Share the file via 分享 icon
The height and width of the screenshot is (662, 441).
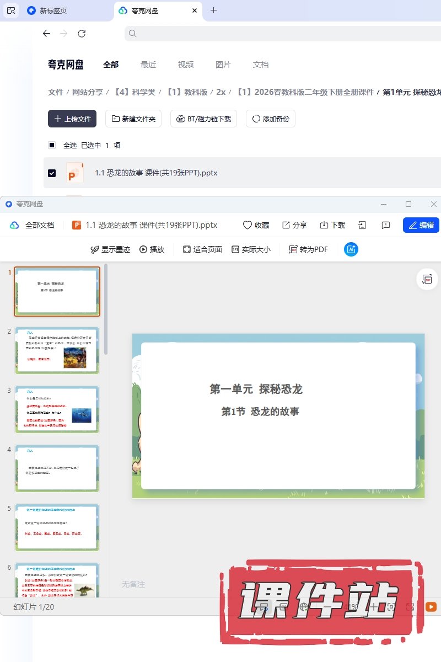pyautogui.click(x=286, y=225)
